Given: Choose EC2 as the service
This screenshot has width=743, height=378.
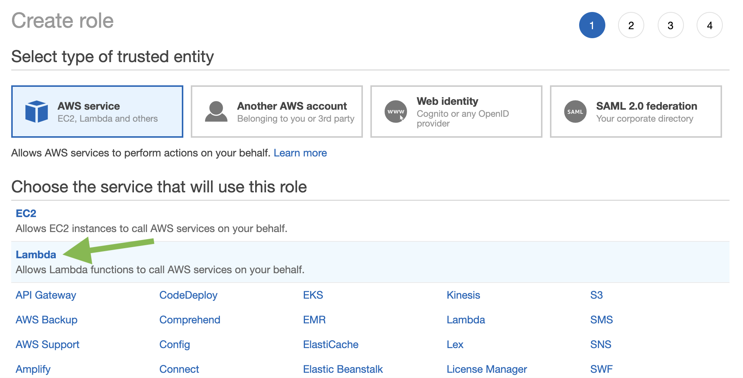Looking at the screenshot, I should tap(25, 213).
